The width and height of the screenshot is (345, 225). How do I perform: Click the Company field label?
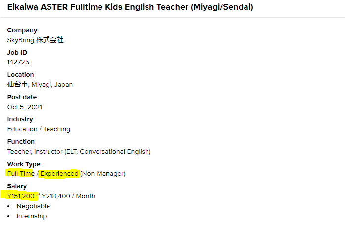point(22,30)
